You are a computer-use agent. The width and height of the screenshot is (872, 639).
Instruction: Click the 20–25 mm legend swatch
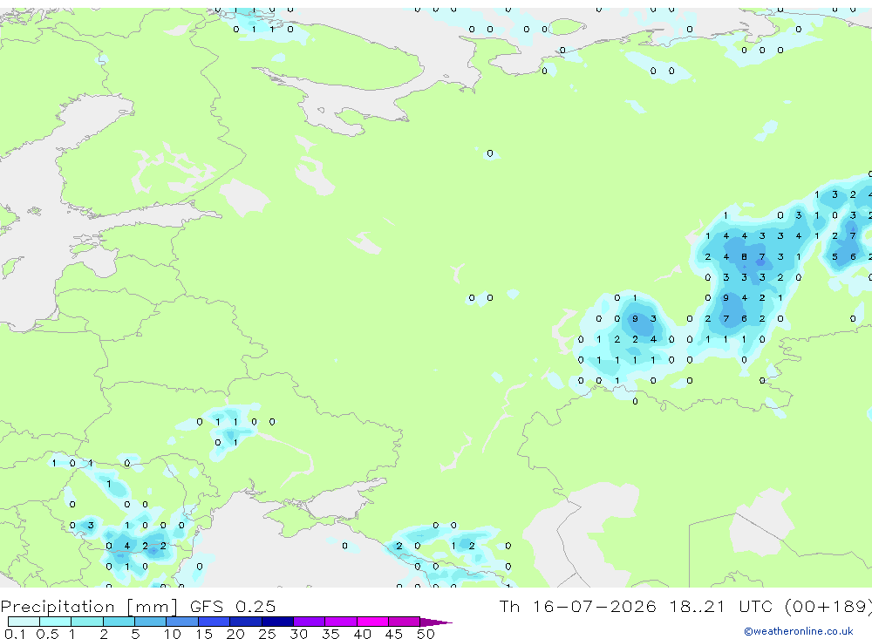[x=246, y=622]
